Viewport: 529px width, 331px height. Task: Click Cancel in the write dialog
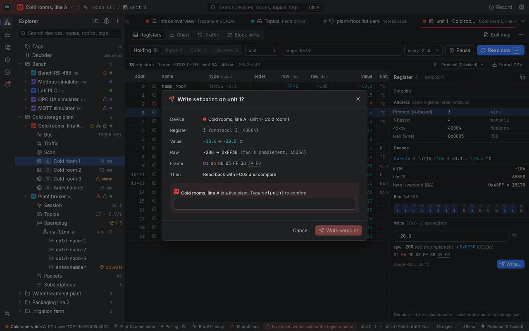click(x=300, y=230)
